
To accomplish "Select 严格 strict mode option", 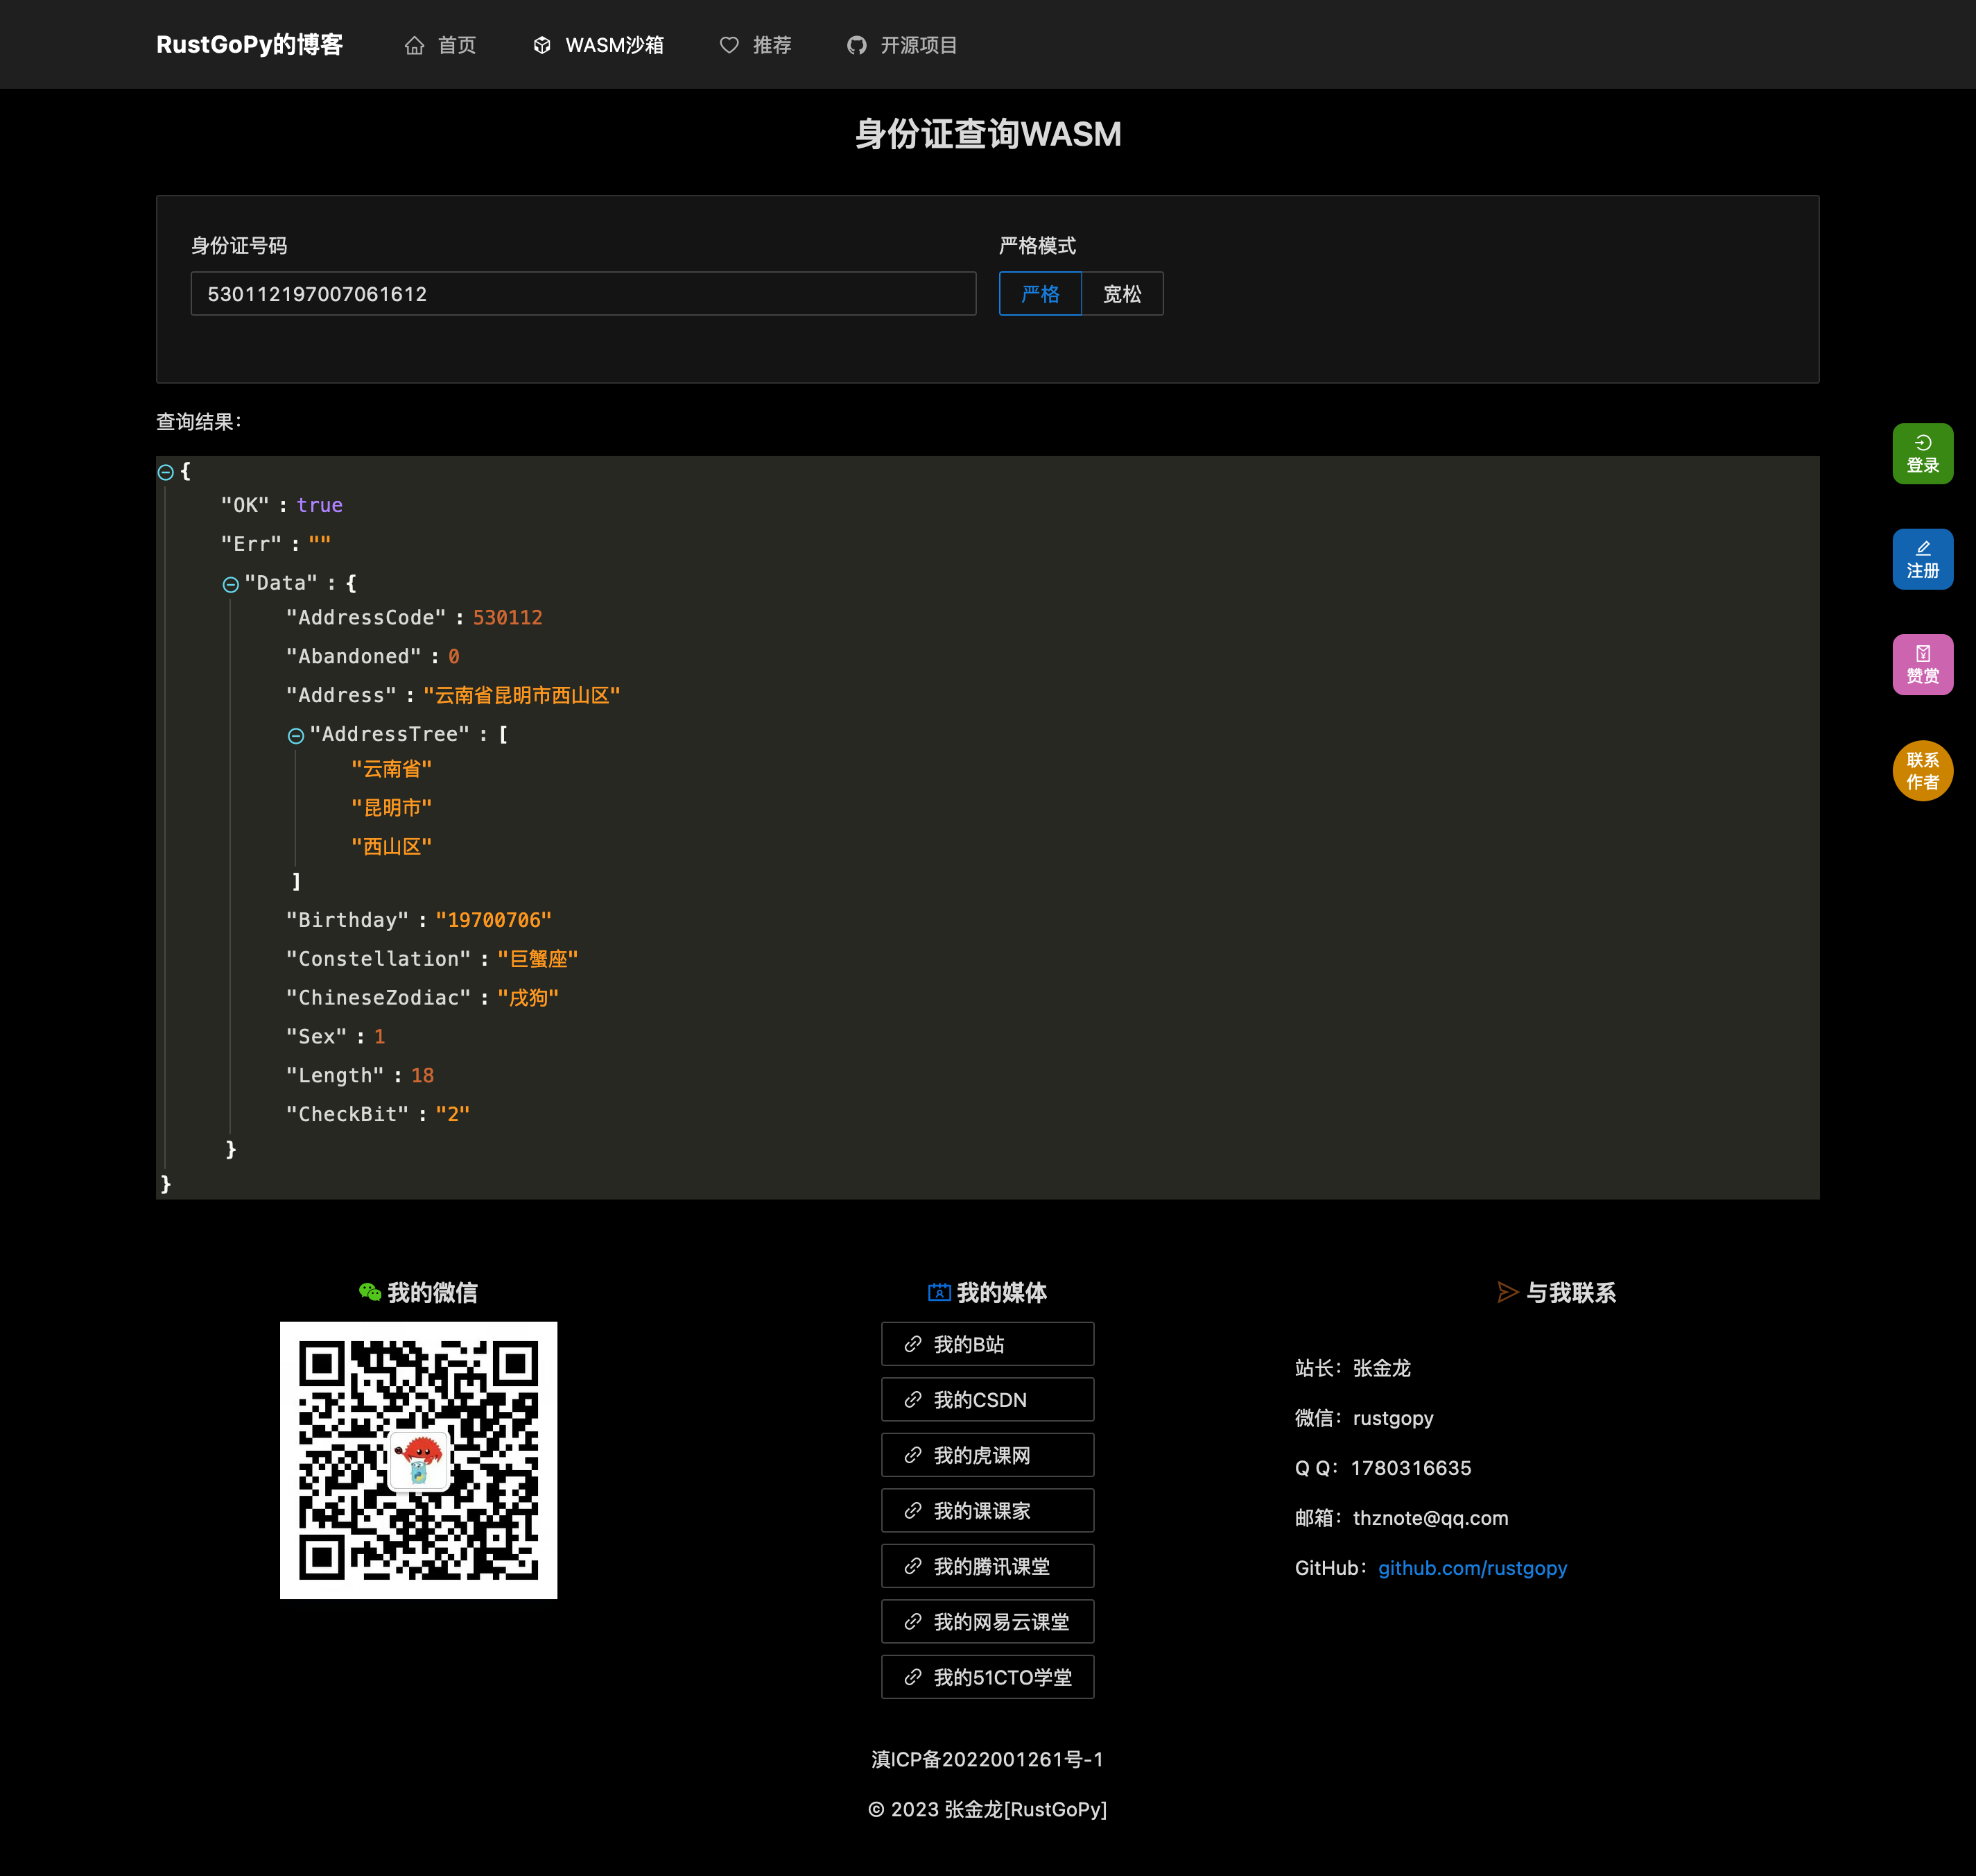I will point(1039,294).
